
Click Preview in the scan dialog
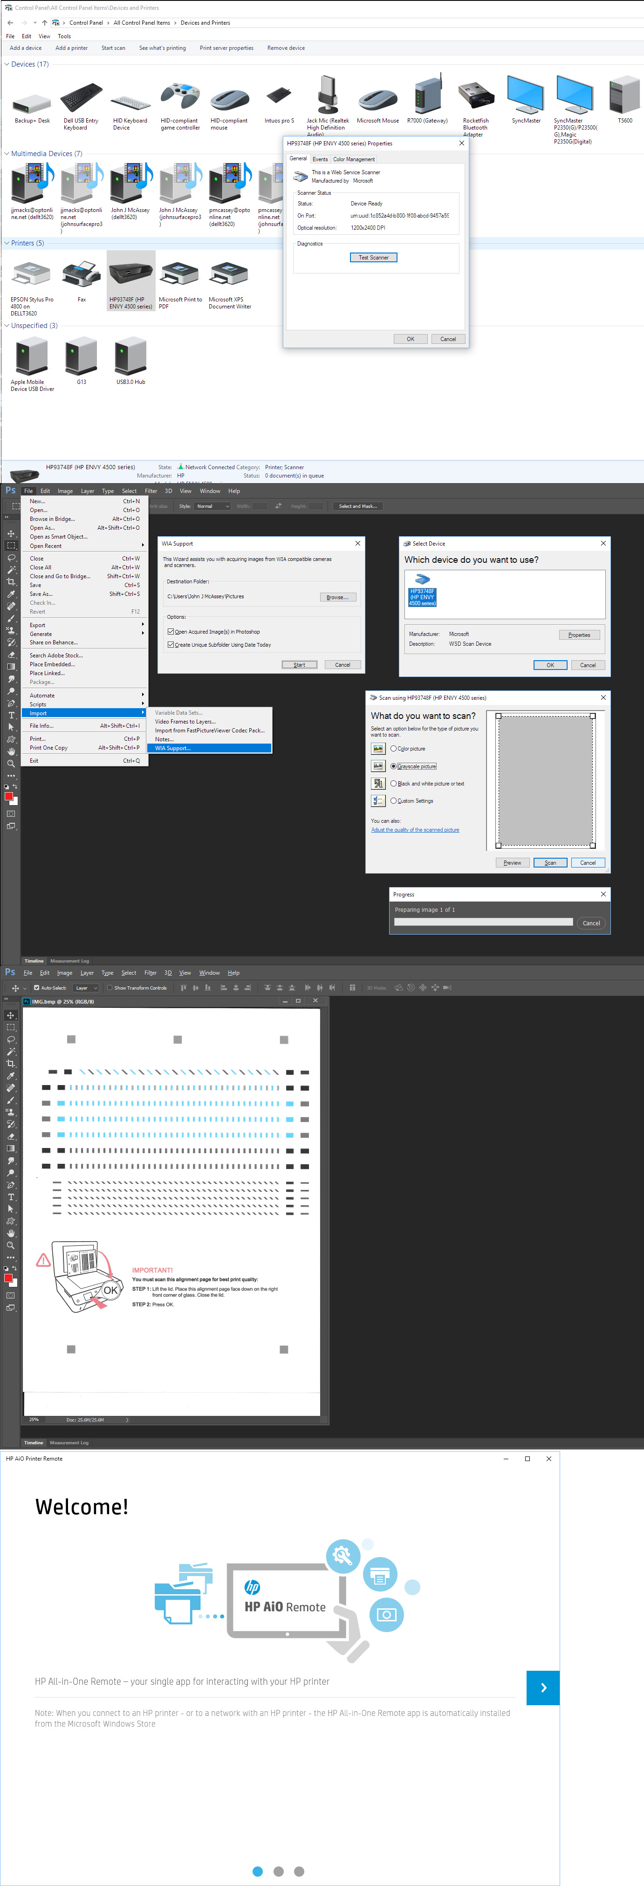click(x=512, y=862)
